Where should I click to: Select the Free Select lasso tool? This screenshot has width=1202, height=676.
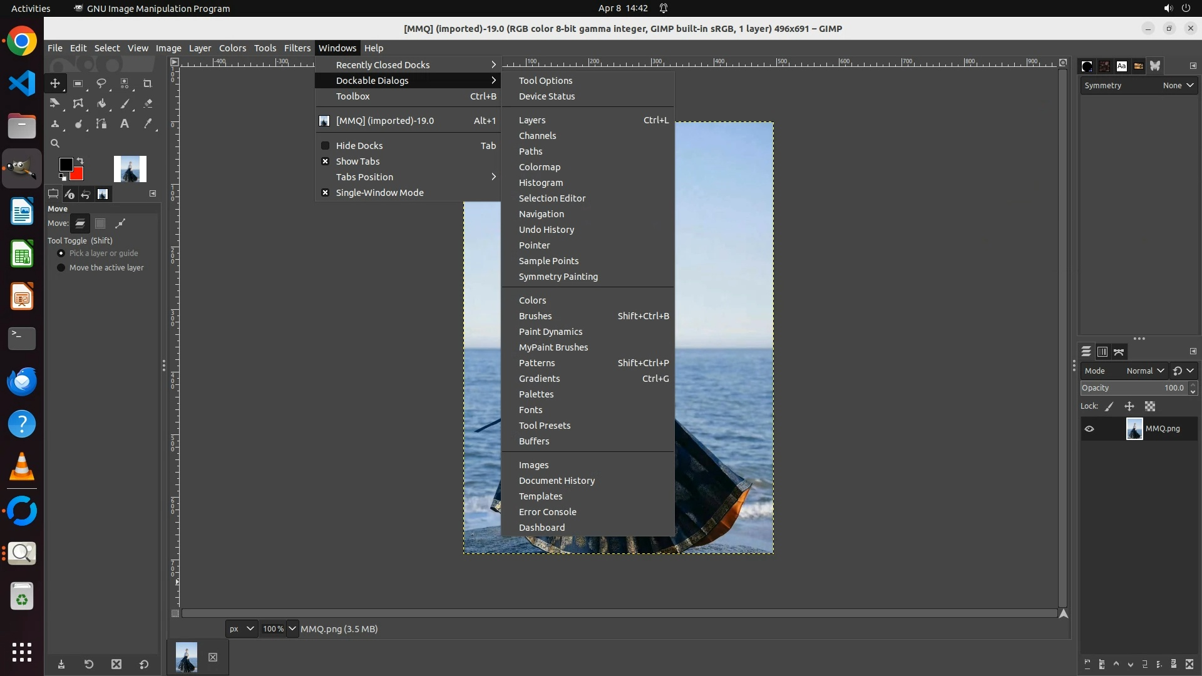click(x=101, y=83)
